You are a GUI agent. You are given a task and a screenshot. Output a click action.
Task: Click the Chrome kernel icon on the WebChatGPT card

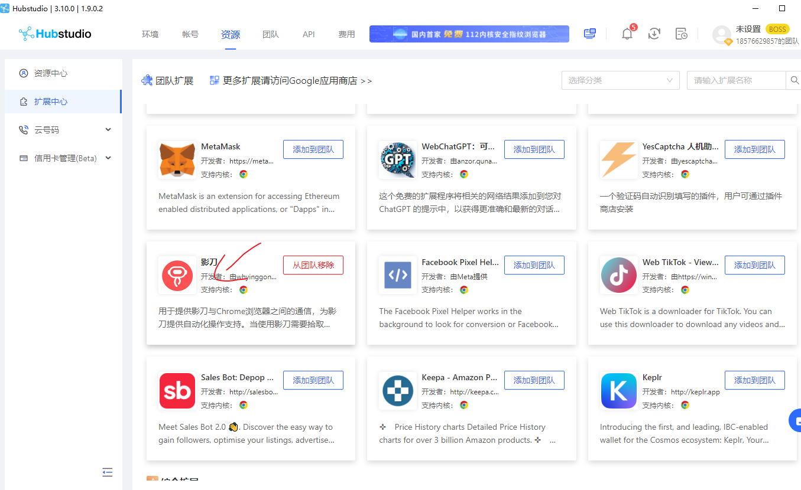464,174
